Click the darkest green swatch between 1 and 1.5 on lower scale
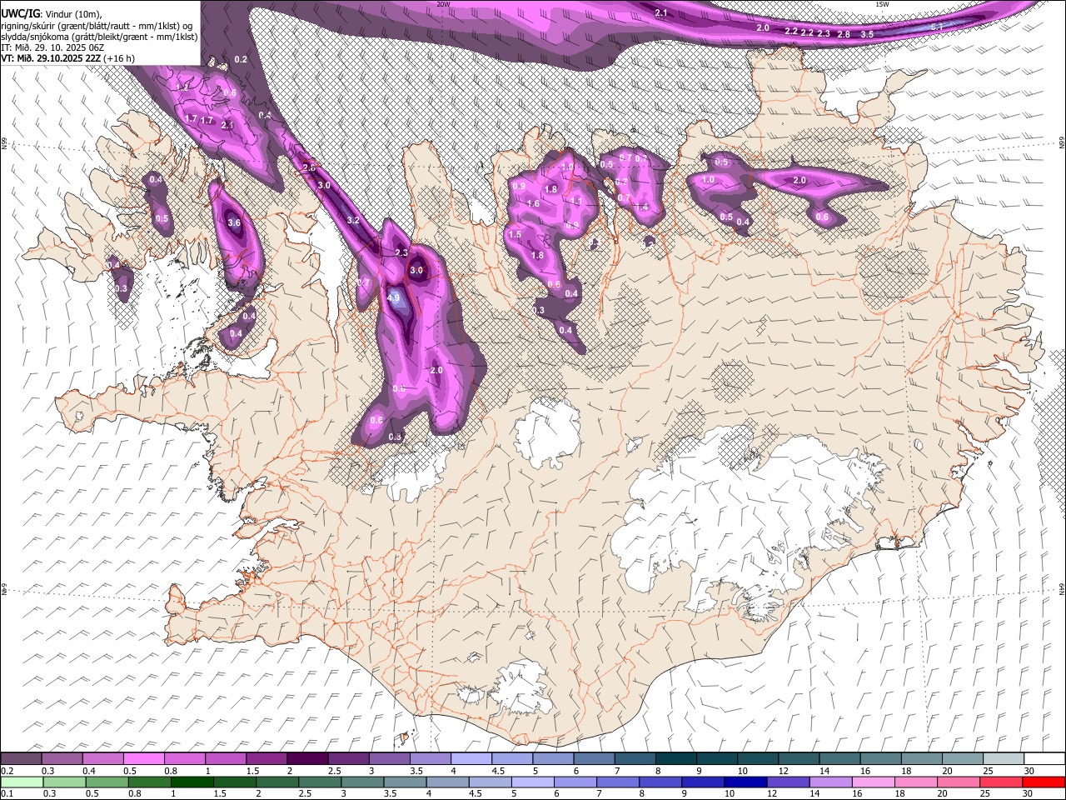The height and width of the screenshot is (800, 1066). tap(192, 782)
